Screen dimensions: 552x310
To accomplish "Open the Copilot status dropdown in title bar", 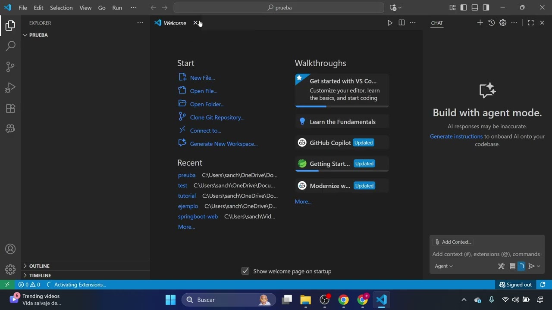I will 395,7.
